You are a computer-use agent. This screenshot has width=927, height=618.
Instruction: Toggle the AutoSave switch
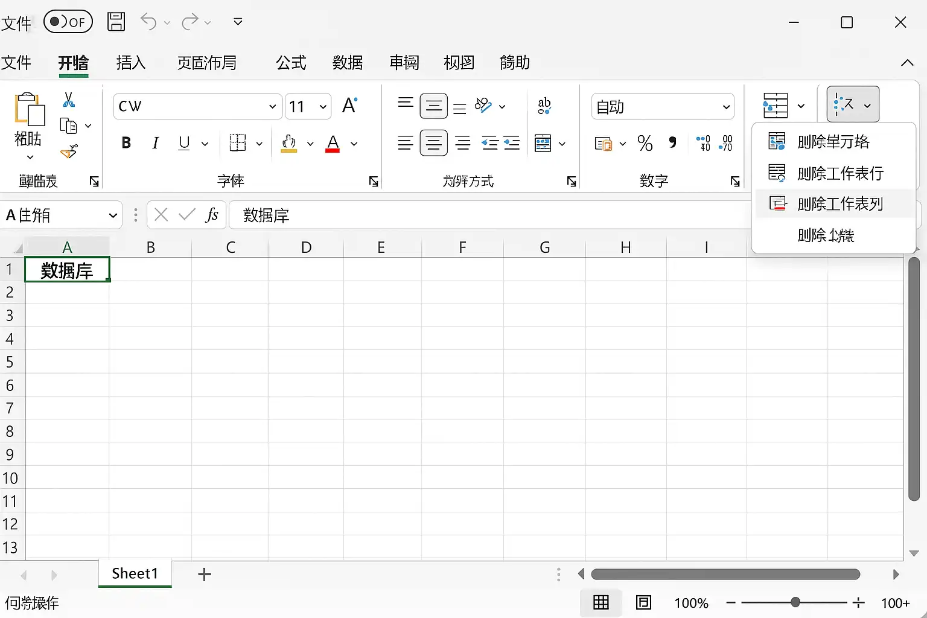[68, 22]
